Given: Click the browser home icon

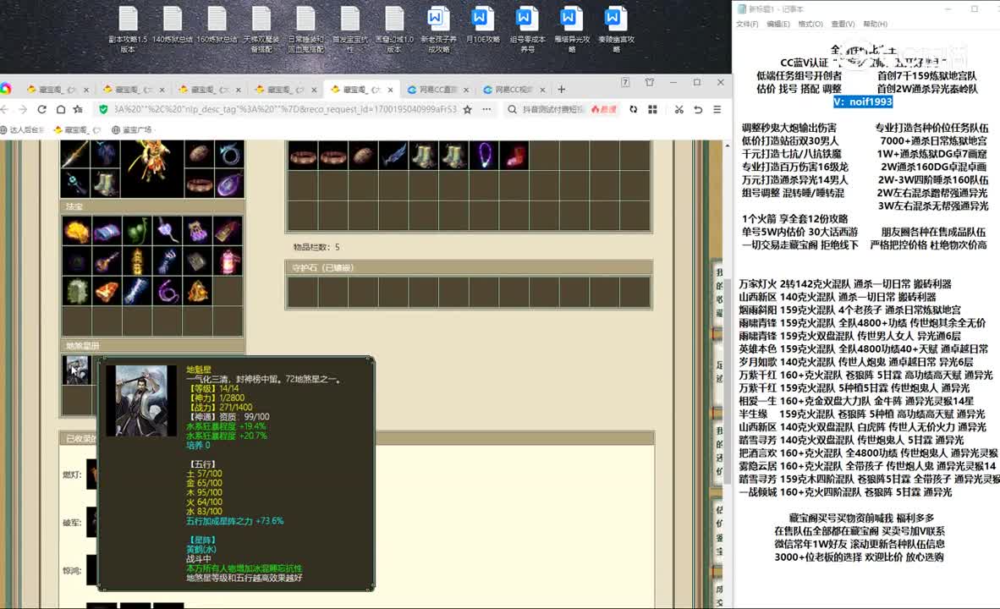Looking at the screenshot, I should coord(60,110).
